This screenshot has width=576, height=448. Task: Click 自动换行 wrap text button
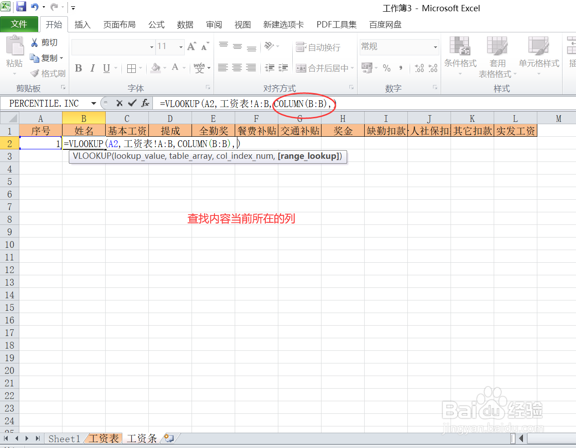click(x=318, y=47)
